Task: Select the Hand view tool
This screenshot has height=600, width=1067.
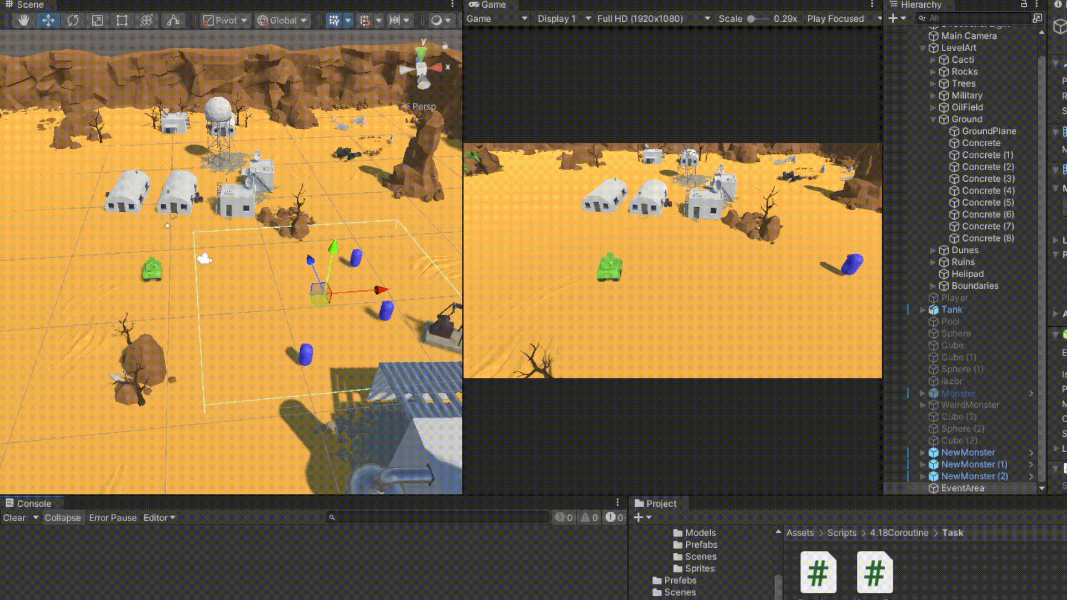Action: 23,21
